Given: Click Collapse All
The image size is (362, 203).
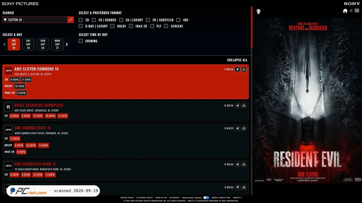Looking at the screenshot, I should pos(237,60).
